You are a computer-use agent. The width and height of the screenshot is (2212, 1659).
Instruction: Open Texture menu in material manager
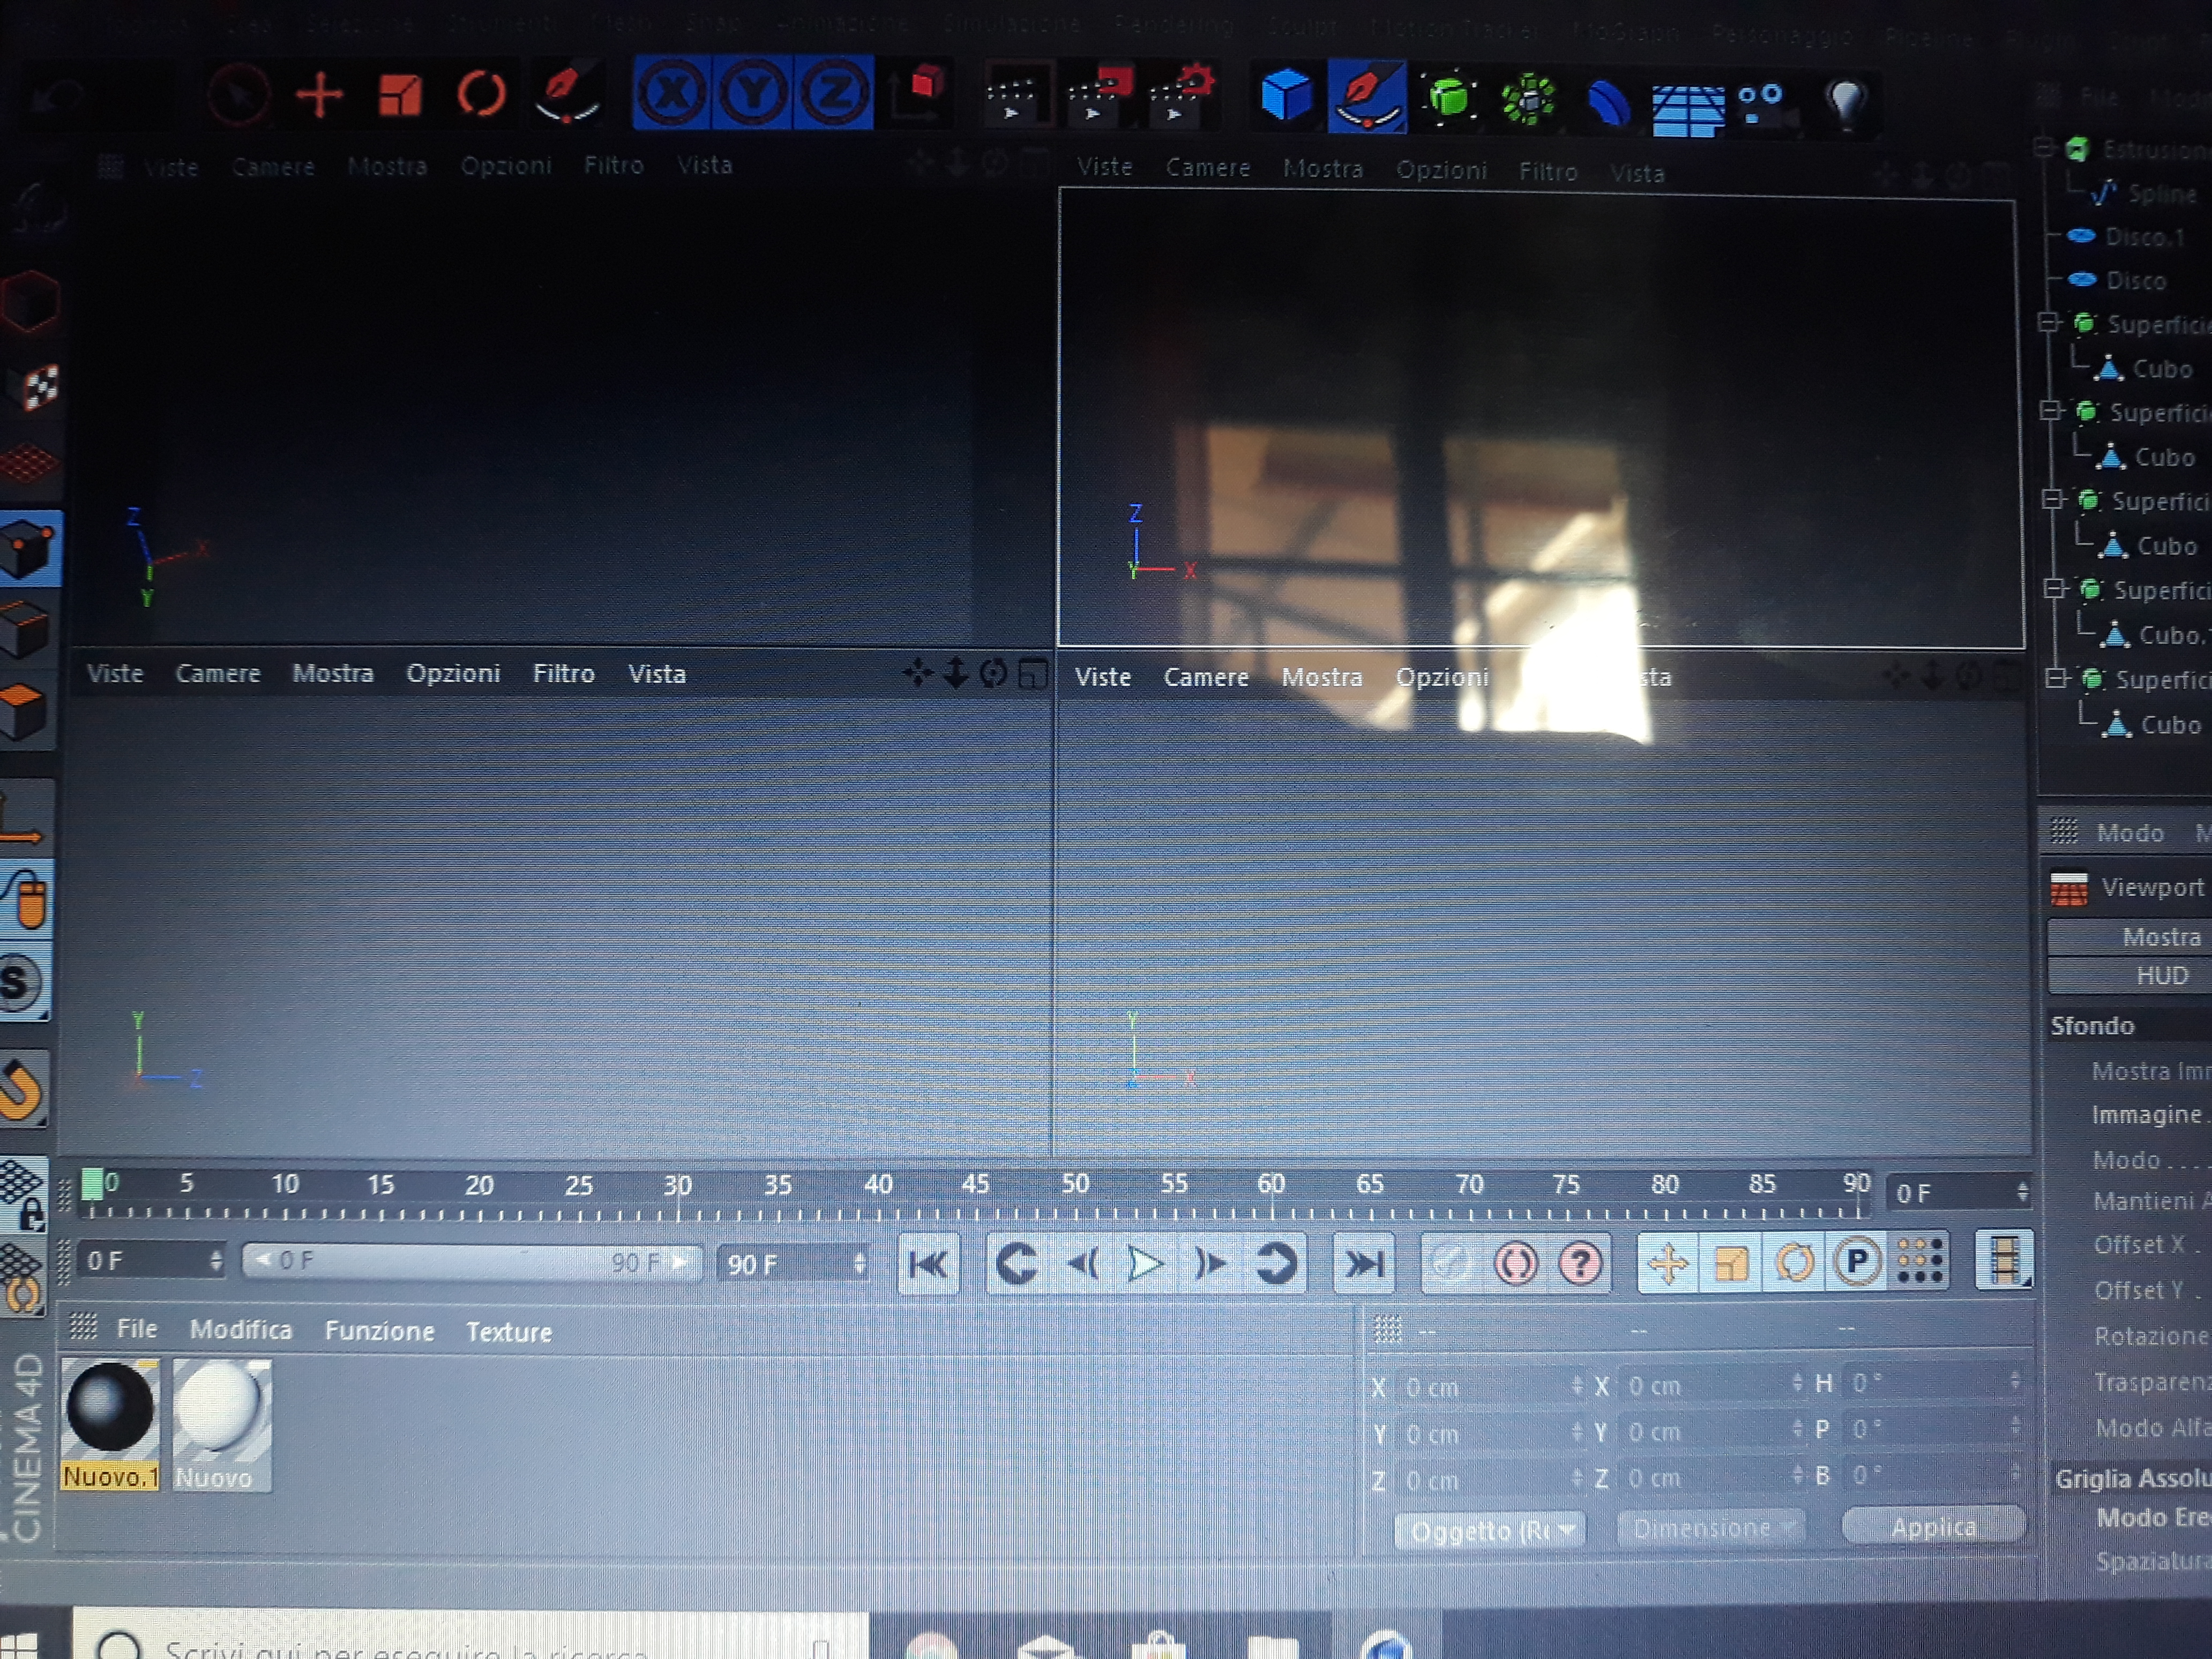click(508, 1332)
